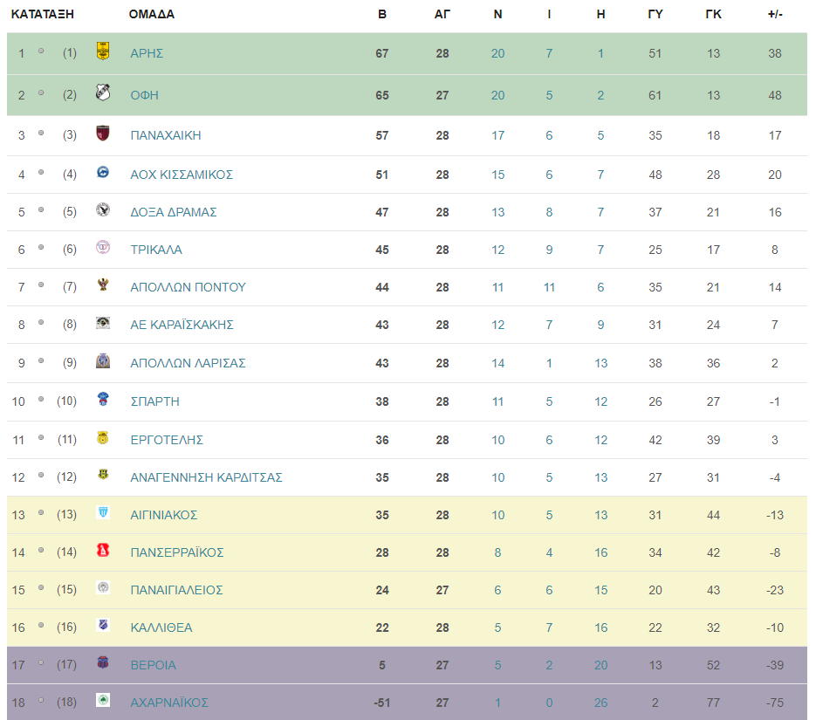
Task: Open ΑΝΑΓΕΝΝΗΣΗ ΚΑΡΔΙΤΣΑΣ team page
Action: (x=206, y=477)
